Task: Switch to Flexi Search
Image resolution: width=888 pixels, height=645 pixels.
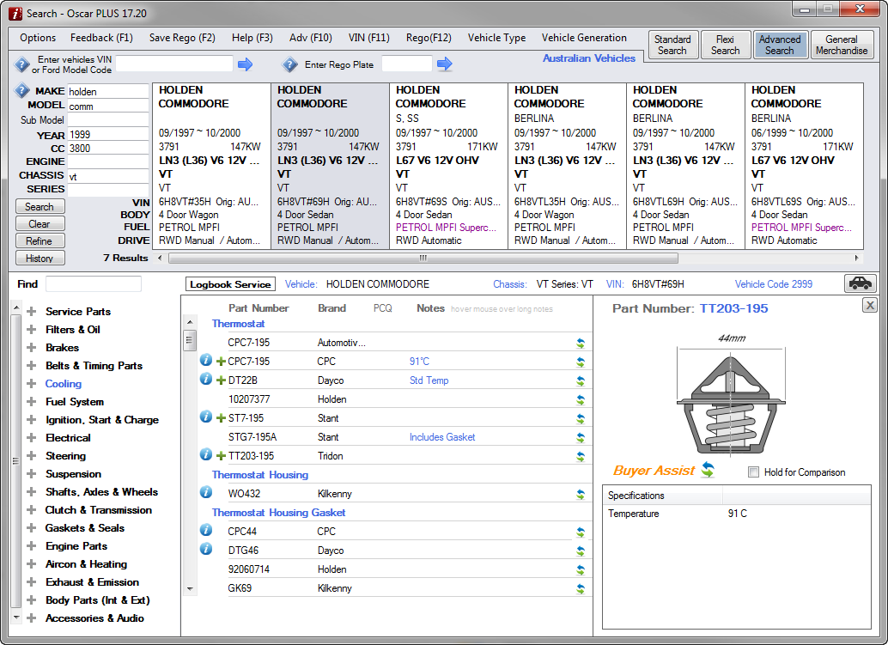Action: [725, 45]
